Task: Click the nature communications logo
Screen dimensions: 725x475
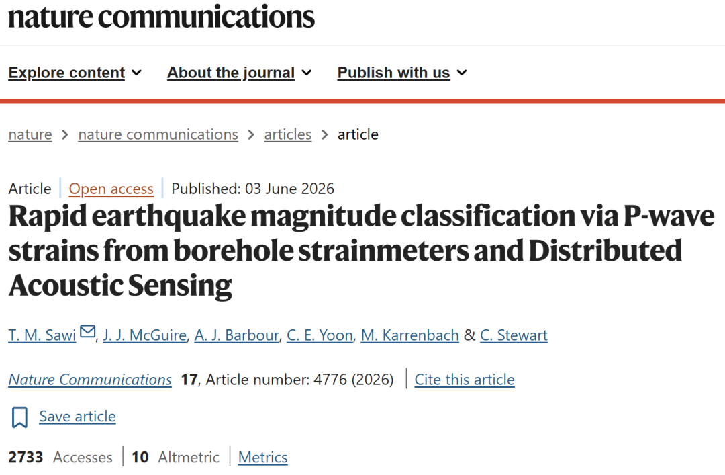Action: point(161,17)
